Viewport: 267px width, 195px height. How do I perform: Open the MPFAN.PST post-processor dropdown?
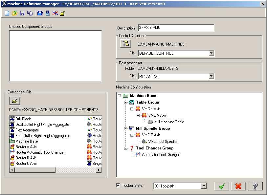pos(211,76)
